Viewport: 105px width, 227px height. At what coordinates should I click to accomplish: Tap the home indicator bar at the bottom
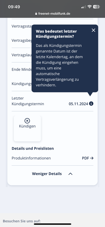tap(52, 224)
